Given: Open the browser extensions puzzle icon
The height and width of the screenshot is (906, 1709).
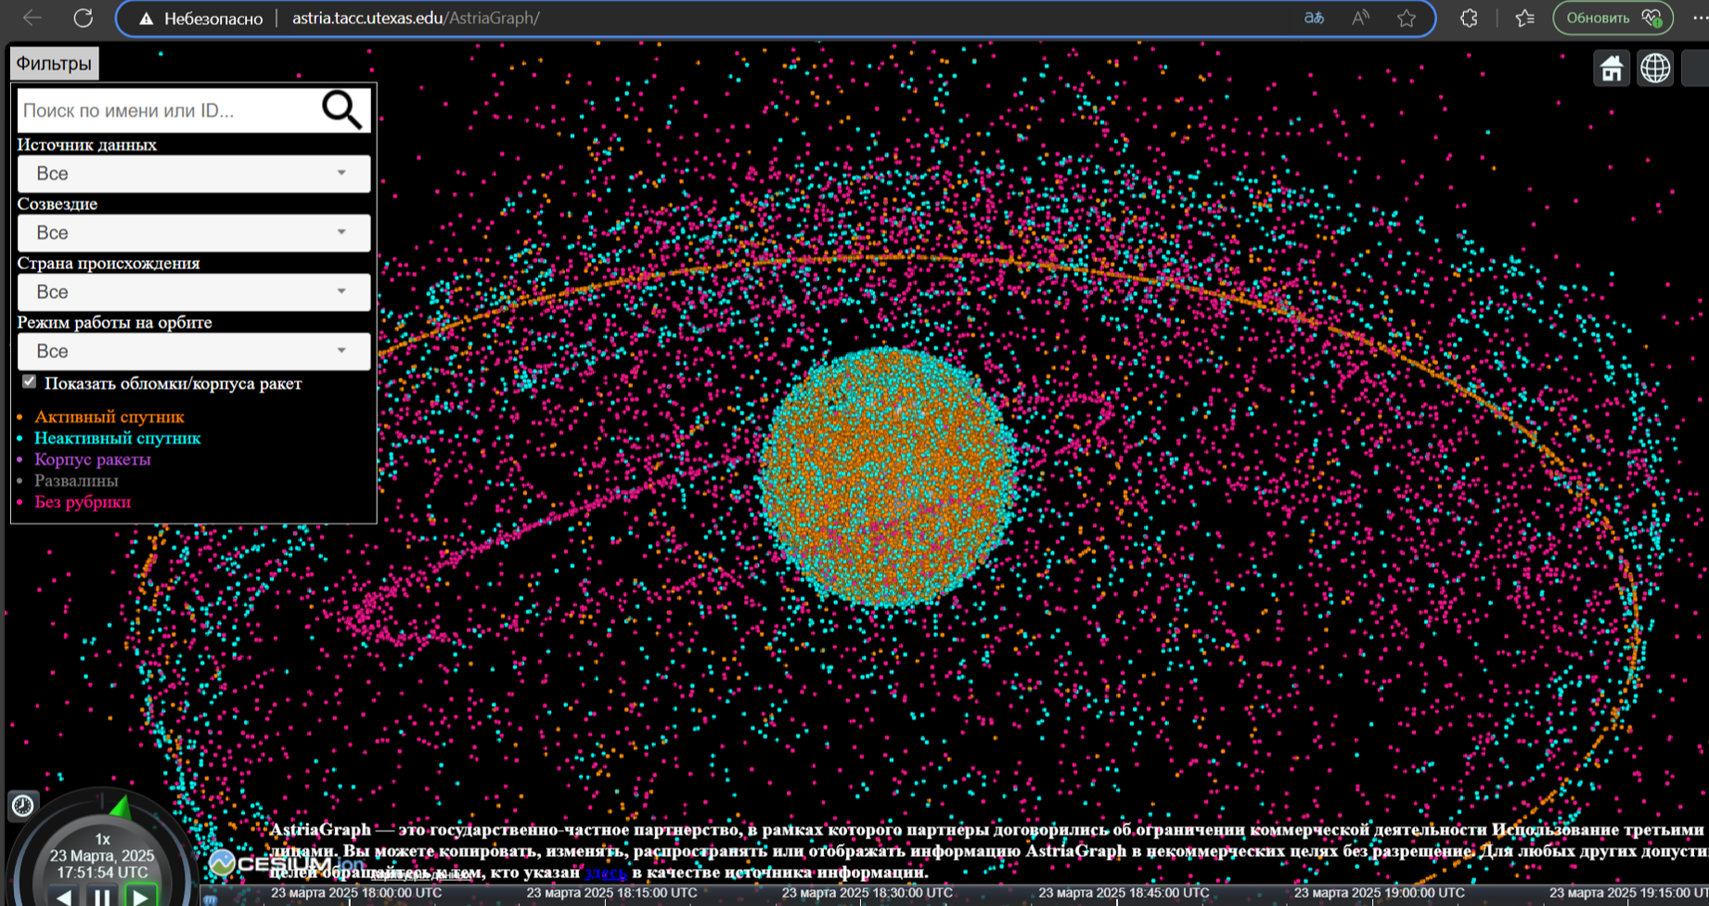Looking at the screenshot, I should 1469,19.
